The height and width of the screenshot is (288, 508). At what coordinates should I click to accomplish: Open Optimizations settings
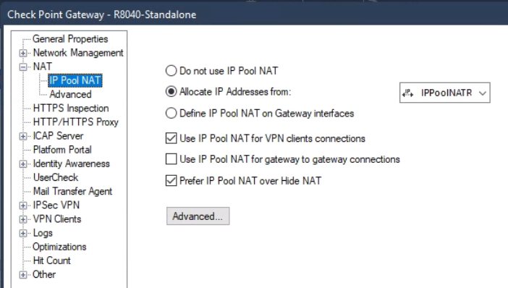coord(59,247)
